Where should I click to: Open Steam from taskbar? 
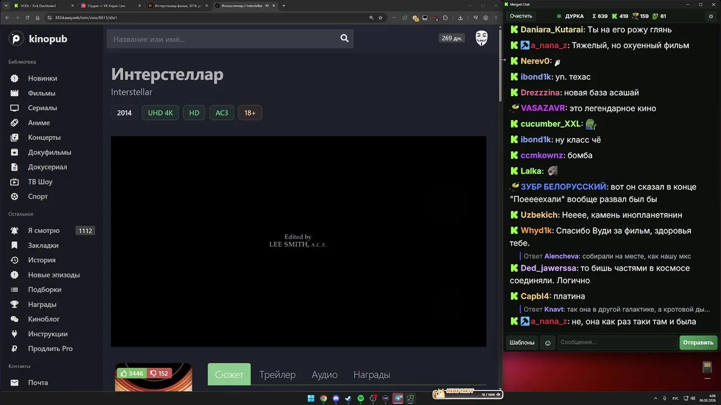pyautogui.click(x=348, y=399)
